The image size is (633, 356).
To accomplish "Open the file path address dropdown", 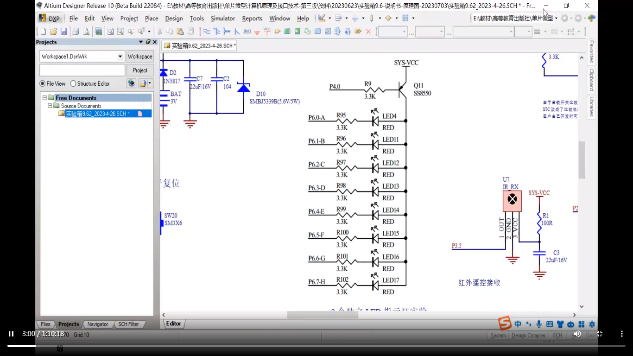I will 556,19.
